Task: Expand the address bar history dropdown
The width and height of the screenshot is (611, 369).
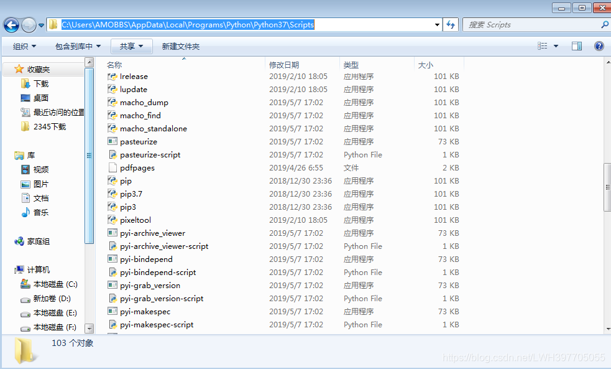Action: pos(437,25)
